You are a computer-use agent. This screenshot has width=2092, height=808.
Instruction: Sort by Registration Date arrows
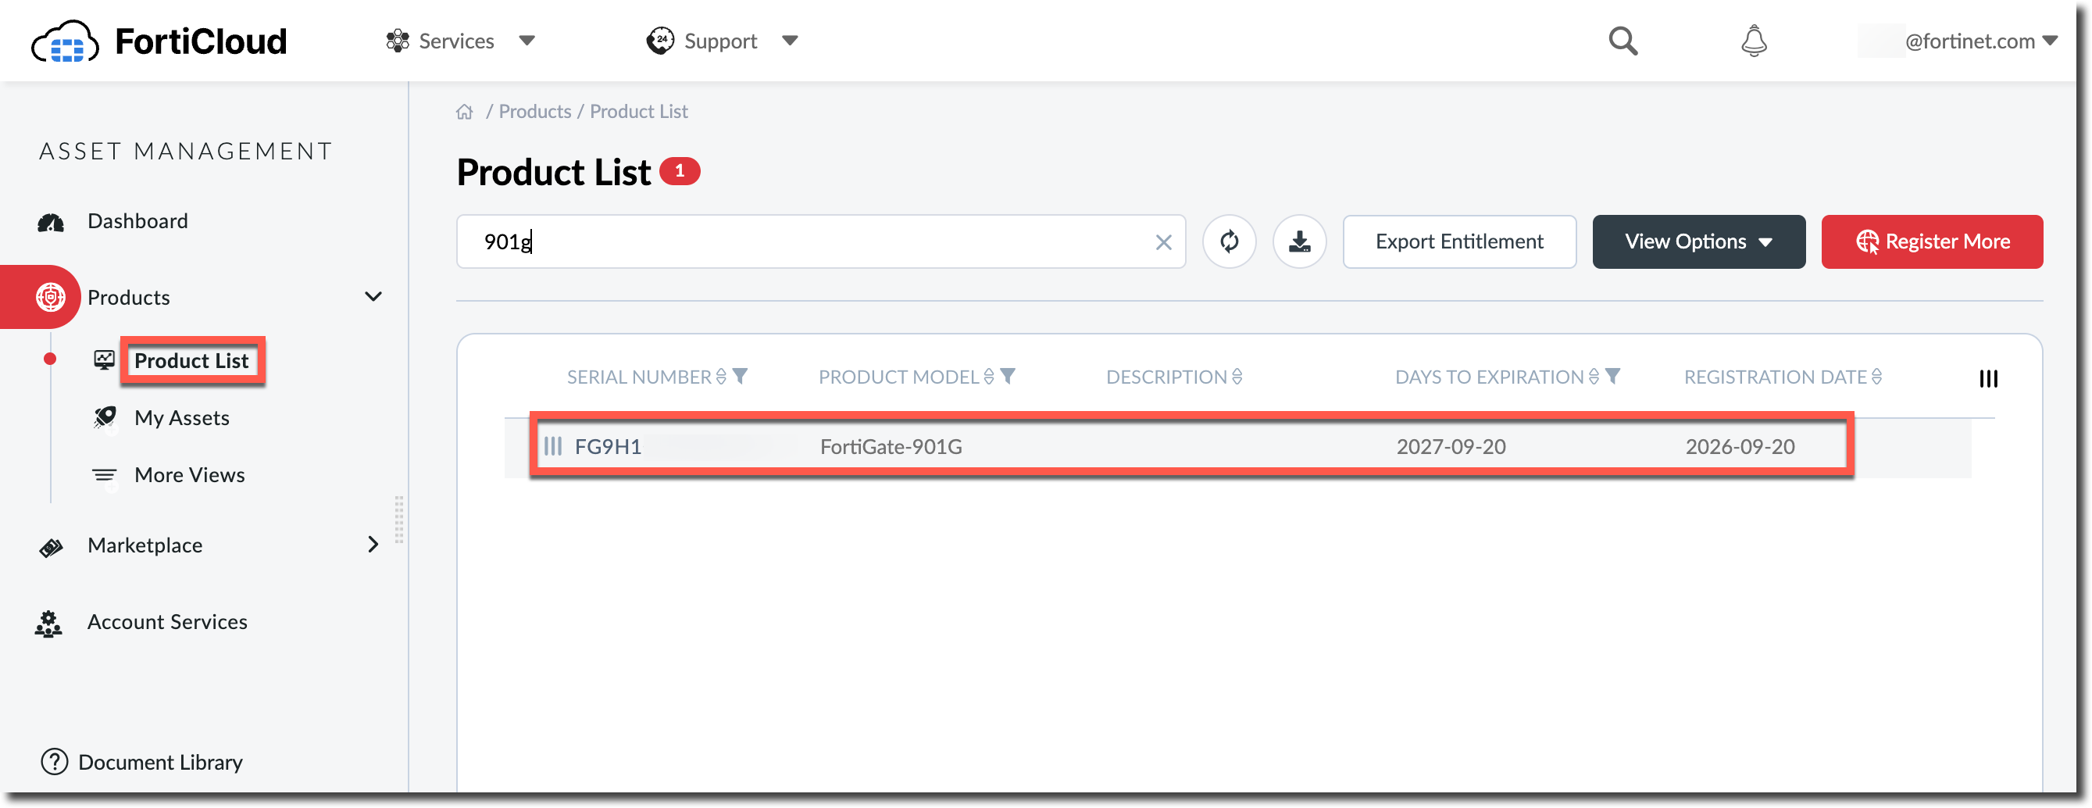(x=1876, y=377)
